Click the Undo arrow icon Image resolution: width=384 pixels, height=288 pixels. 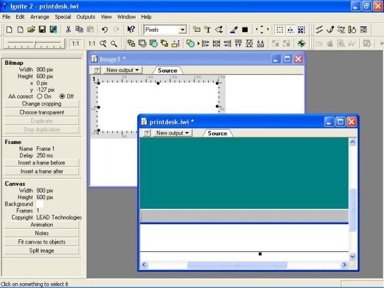coord(105,29)
